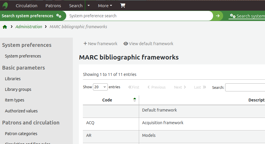Open the Show entries count dropdown

click(100, 87)
